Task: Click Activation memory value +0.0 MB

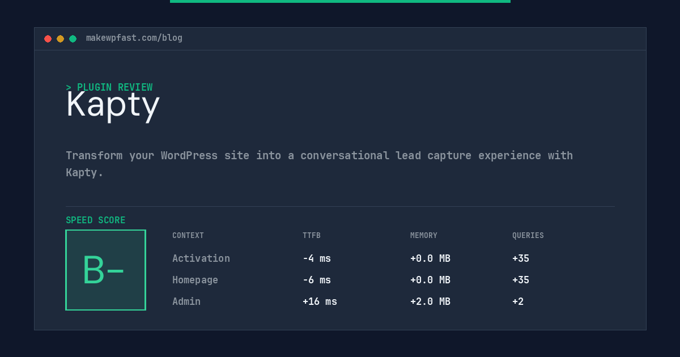Action: click(430, 258)
